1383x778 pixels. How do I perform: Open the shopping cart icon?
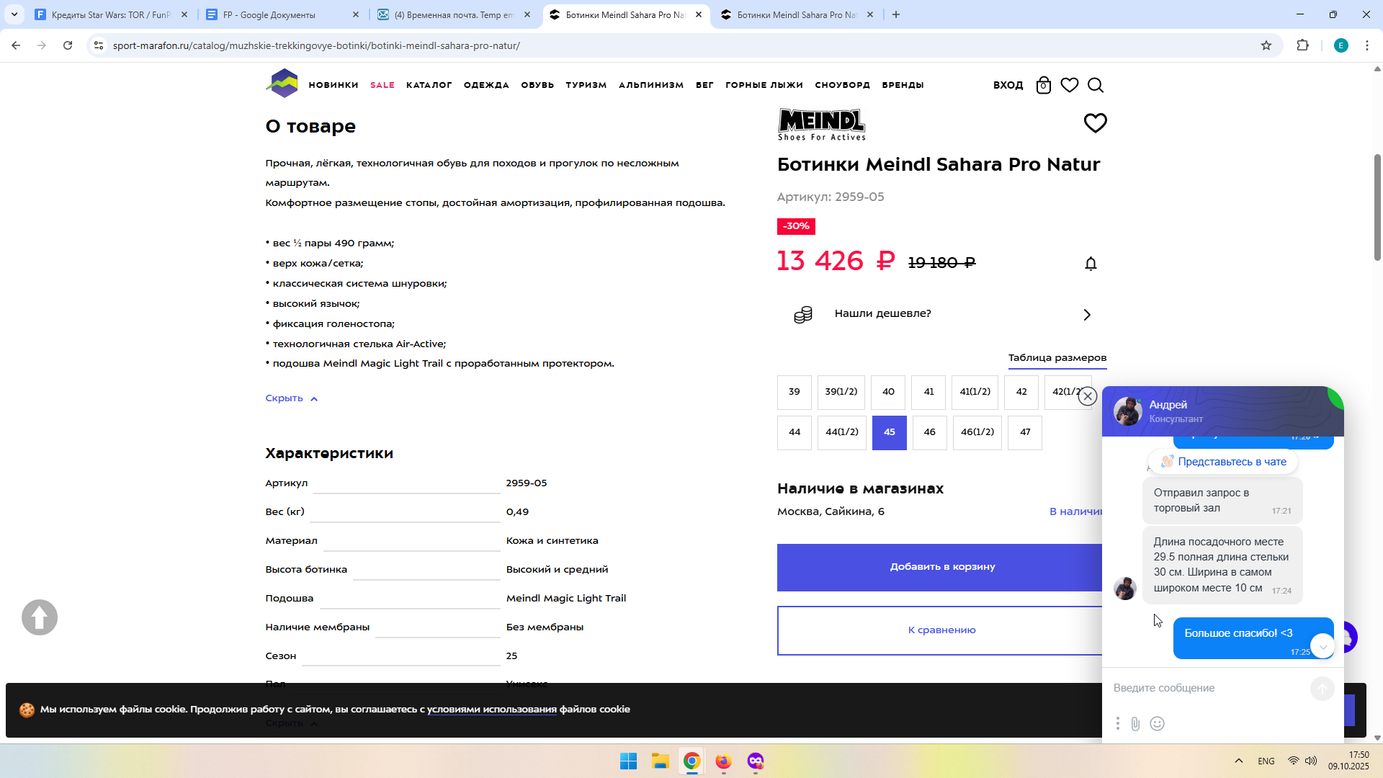1043,85
